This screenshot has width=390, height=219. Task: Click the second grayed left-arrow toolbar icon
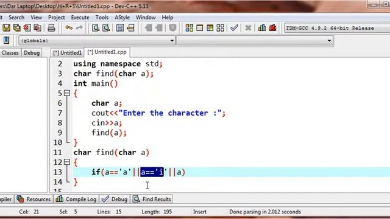[159, 28]
